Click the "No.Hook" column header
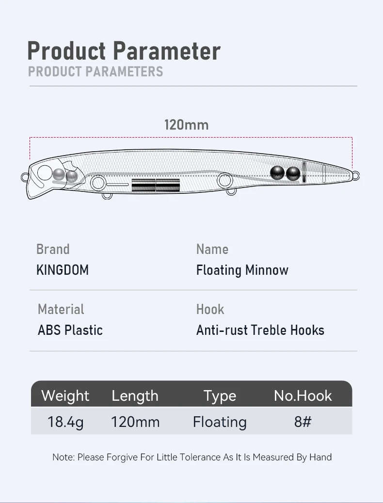The image size is (383, 503). [303, 396]
